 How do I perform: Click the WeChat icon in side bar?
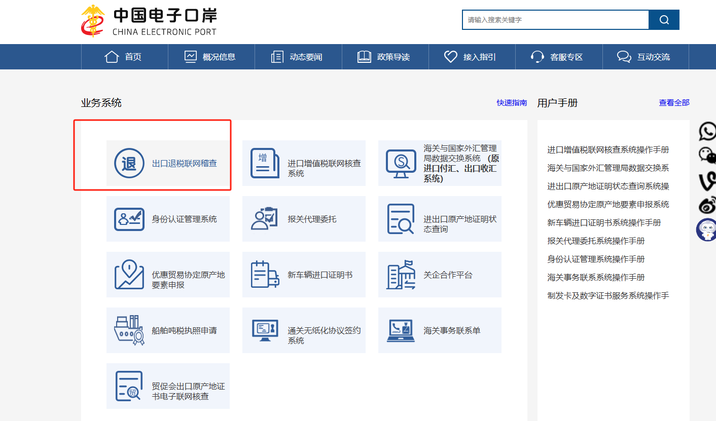coord(707,155)
